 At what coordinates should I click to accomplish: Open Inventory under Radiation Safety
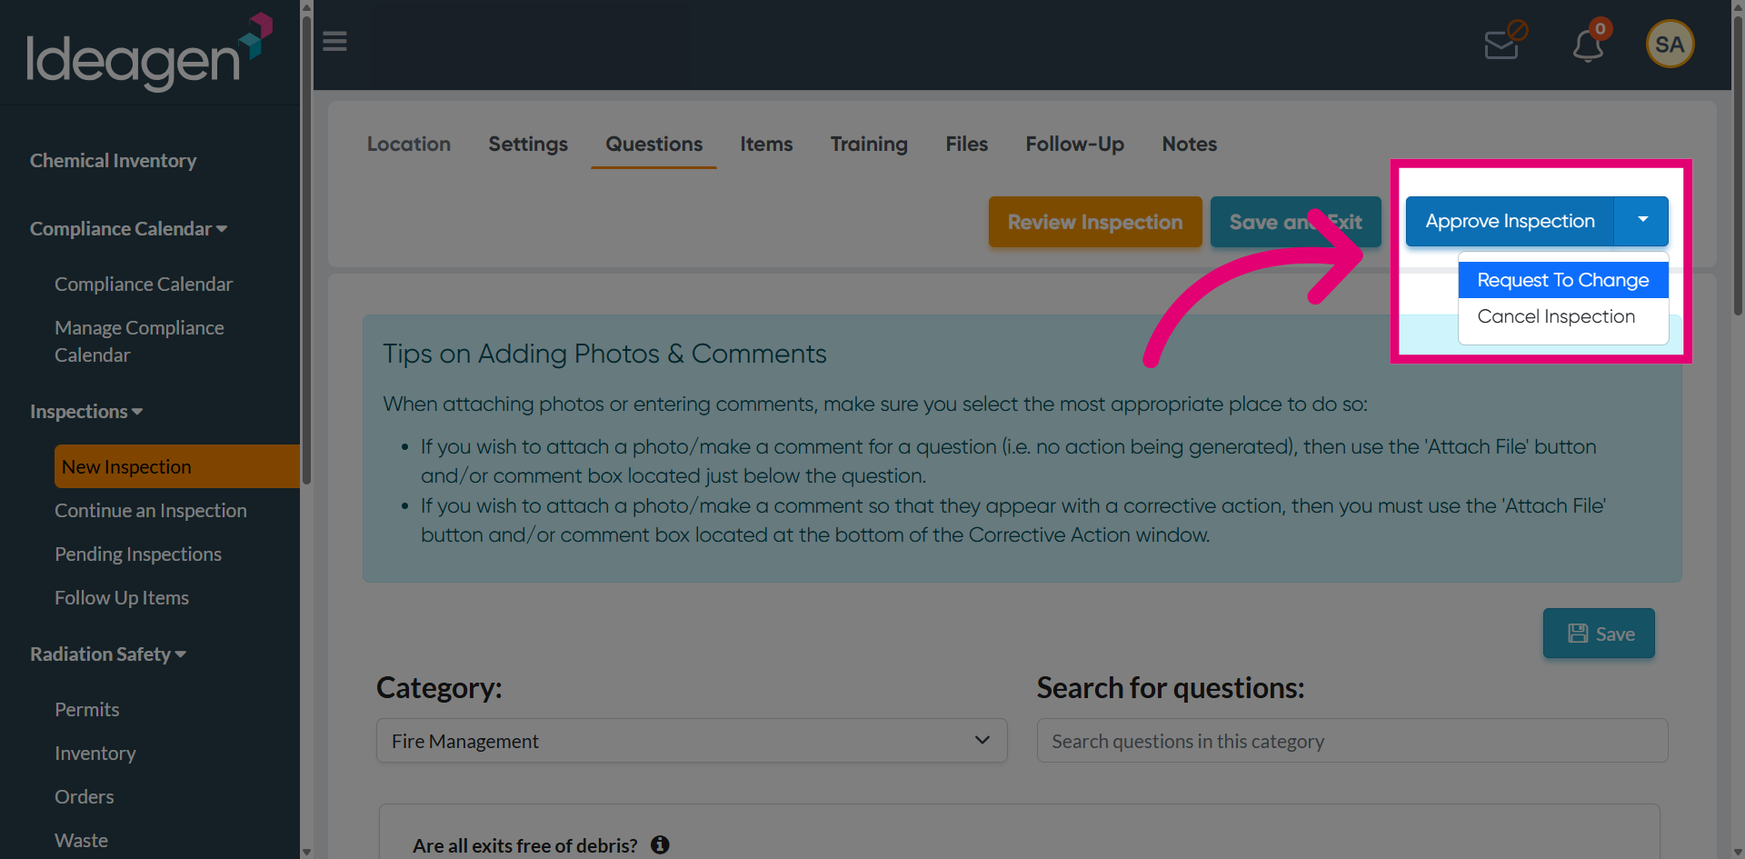[x=95, y=754]
